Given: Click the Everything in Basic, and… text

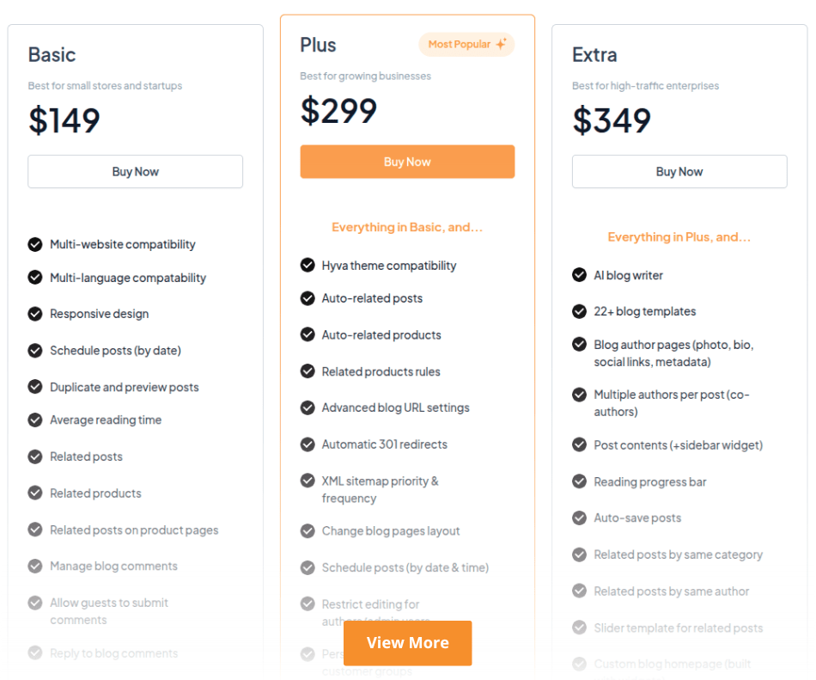Looking at the screenshot, I should pos(407,228).
